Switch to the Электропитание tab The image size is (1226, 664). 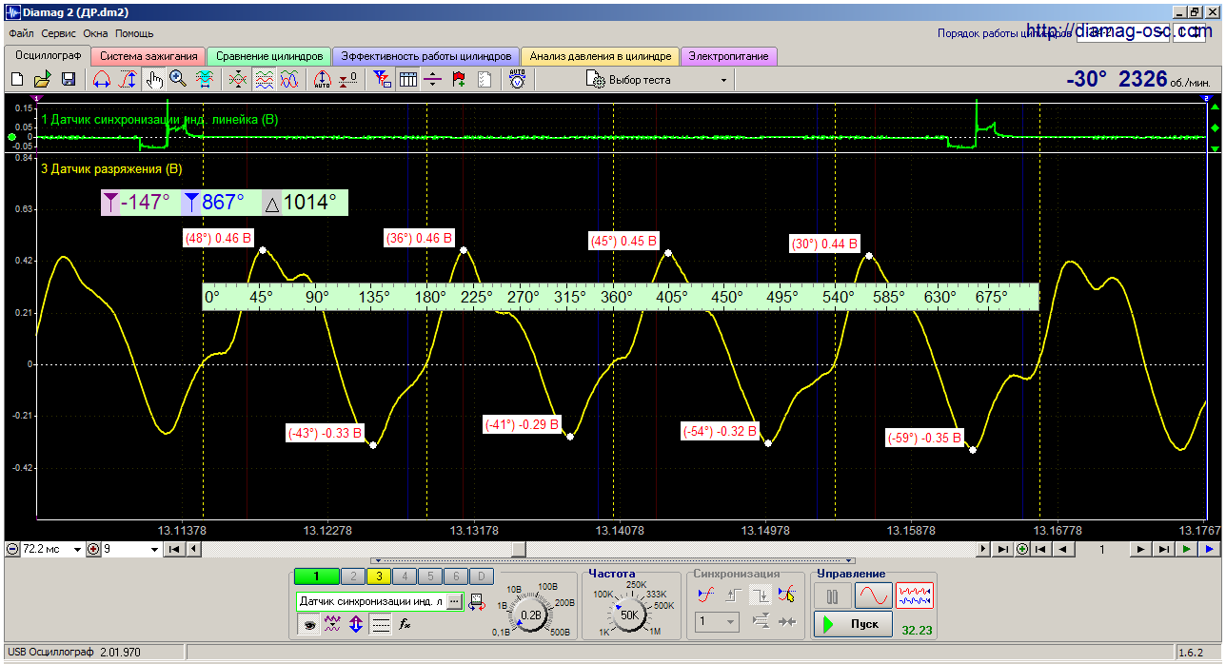[x=729, y=56]
